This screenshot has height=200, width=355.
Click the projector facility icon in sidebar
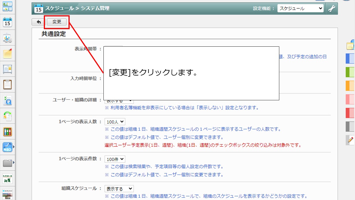(7, 38)
